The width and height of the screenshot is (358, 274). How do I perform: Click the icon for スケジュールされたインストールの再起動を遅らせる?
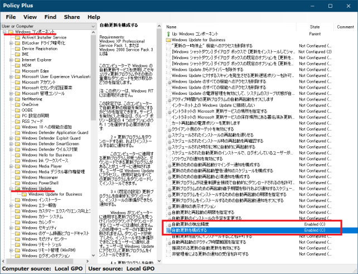pos(169,135)
